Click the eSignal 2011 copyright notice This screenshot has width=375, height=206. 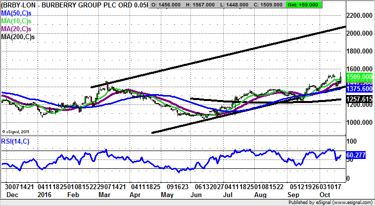click(x=17, y=131)
